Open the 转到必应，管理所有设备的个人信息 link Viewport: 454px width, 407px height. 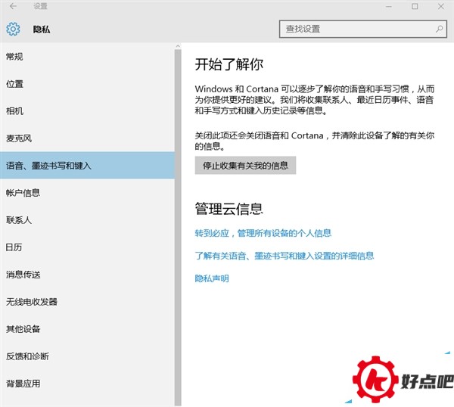(263, 233)
